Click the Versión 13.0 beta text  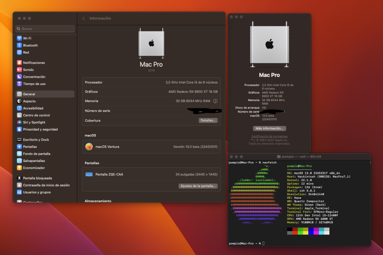[x=195, y=147]
